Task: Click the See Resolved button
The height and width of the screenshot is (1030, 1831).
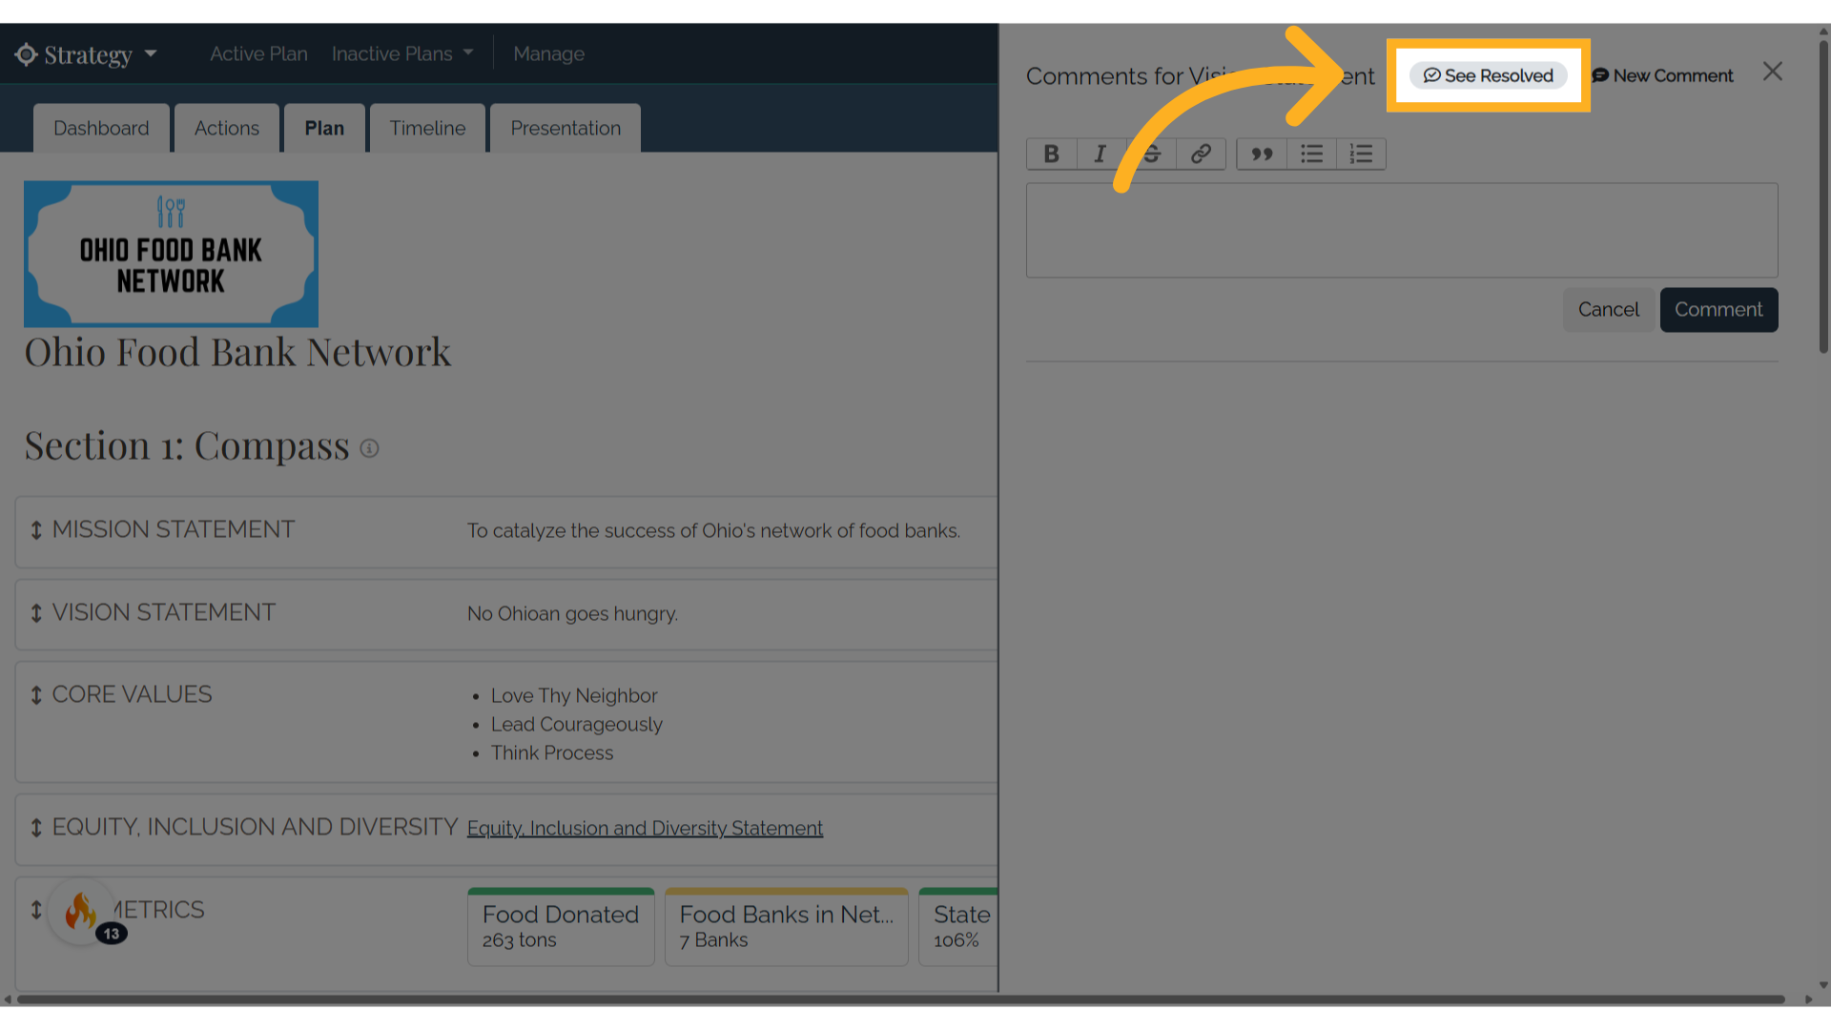Action: click(x=1489, y=75)
